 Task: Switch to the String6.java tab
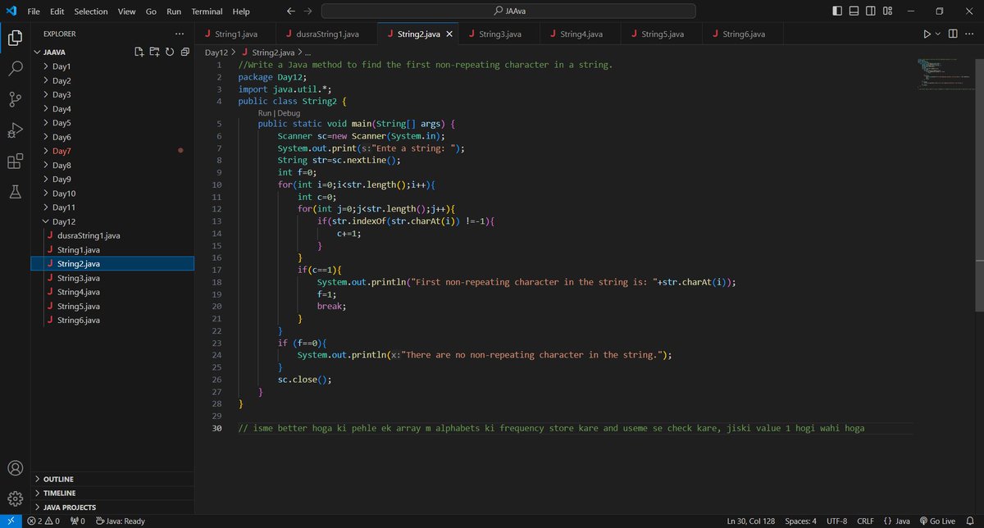click(741, 34)
